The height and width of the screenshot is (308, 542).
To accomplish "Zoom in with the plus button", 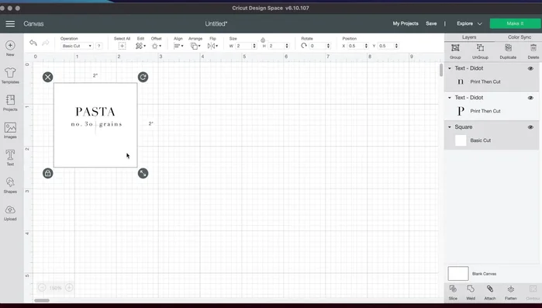I will point(69,288).
